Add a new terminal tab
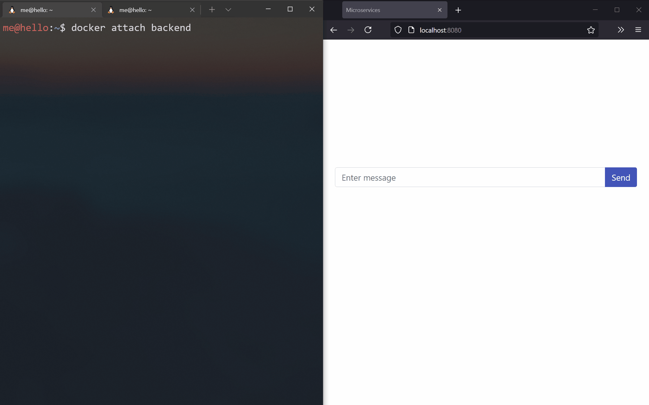649x405 pixels. click(212, 10)
